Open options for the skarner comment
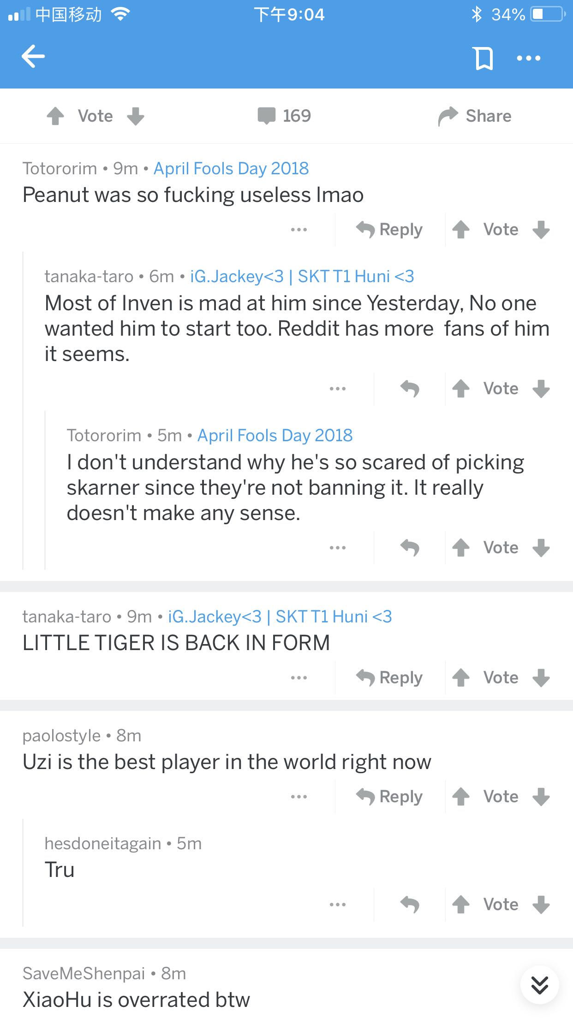Screen dimensions: 573x1018 pos(338,548)
